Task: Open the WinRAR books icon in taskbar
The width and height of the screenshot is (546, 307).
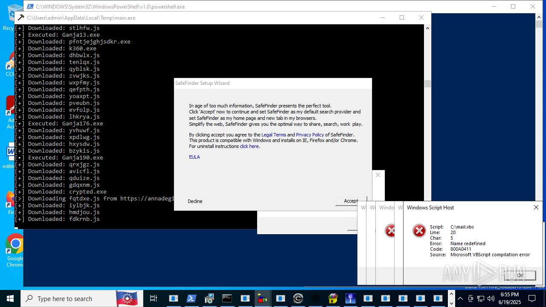Action: 333,298
